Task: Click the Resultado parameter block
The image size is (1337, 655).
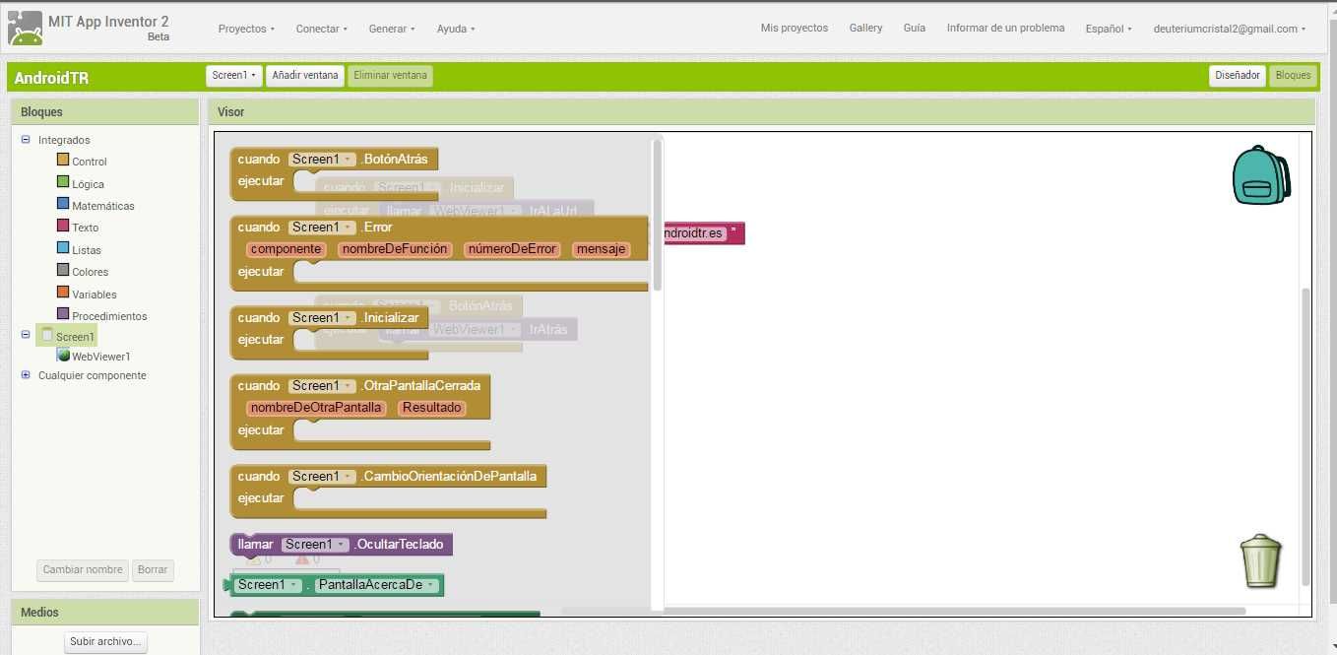Action: tap(432, 408)
